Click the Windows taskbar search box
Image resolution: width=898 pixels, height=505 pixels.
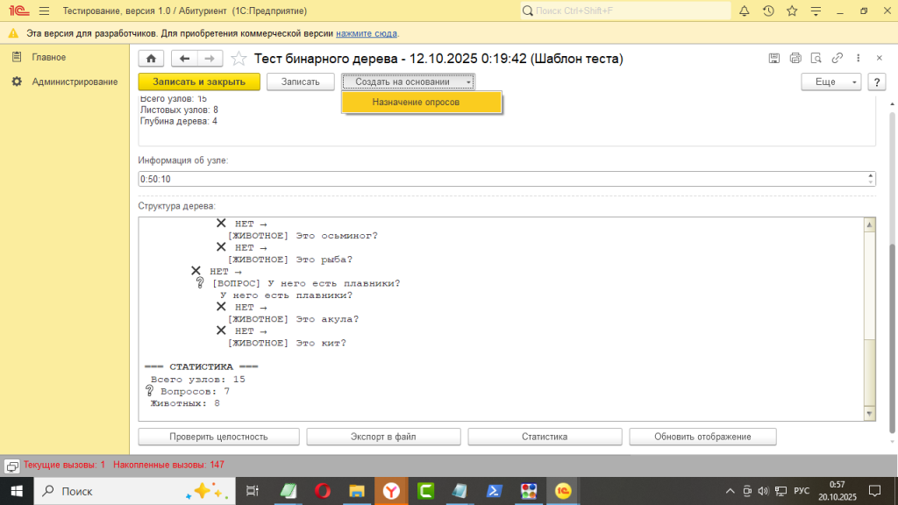coord(134,491)
